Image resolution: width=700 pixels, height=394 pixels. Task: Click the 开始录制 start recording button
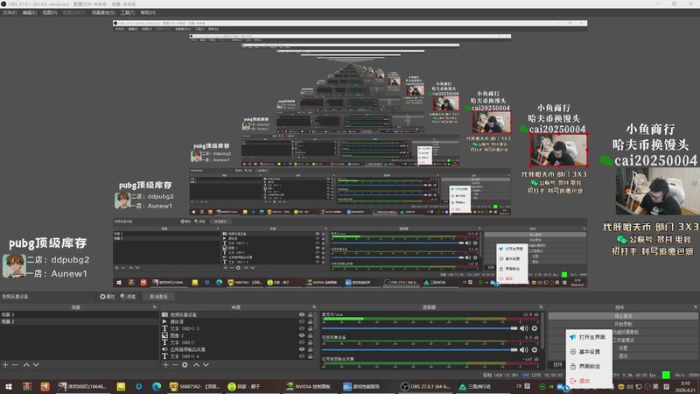click(623, 324)
